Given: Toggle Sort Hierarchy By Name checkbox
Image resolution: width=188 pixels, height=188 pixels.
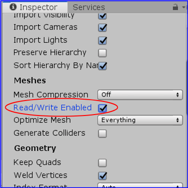Looking at the screenshot, I should pyautogui.click(x=103, y=66).
